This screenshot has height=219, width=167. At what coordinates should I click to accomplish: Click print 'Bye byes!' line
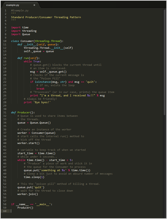37,102
